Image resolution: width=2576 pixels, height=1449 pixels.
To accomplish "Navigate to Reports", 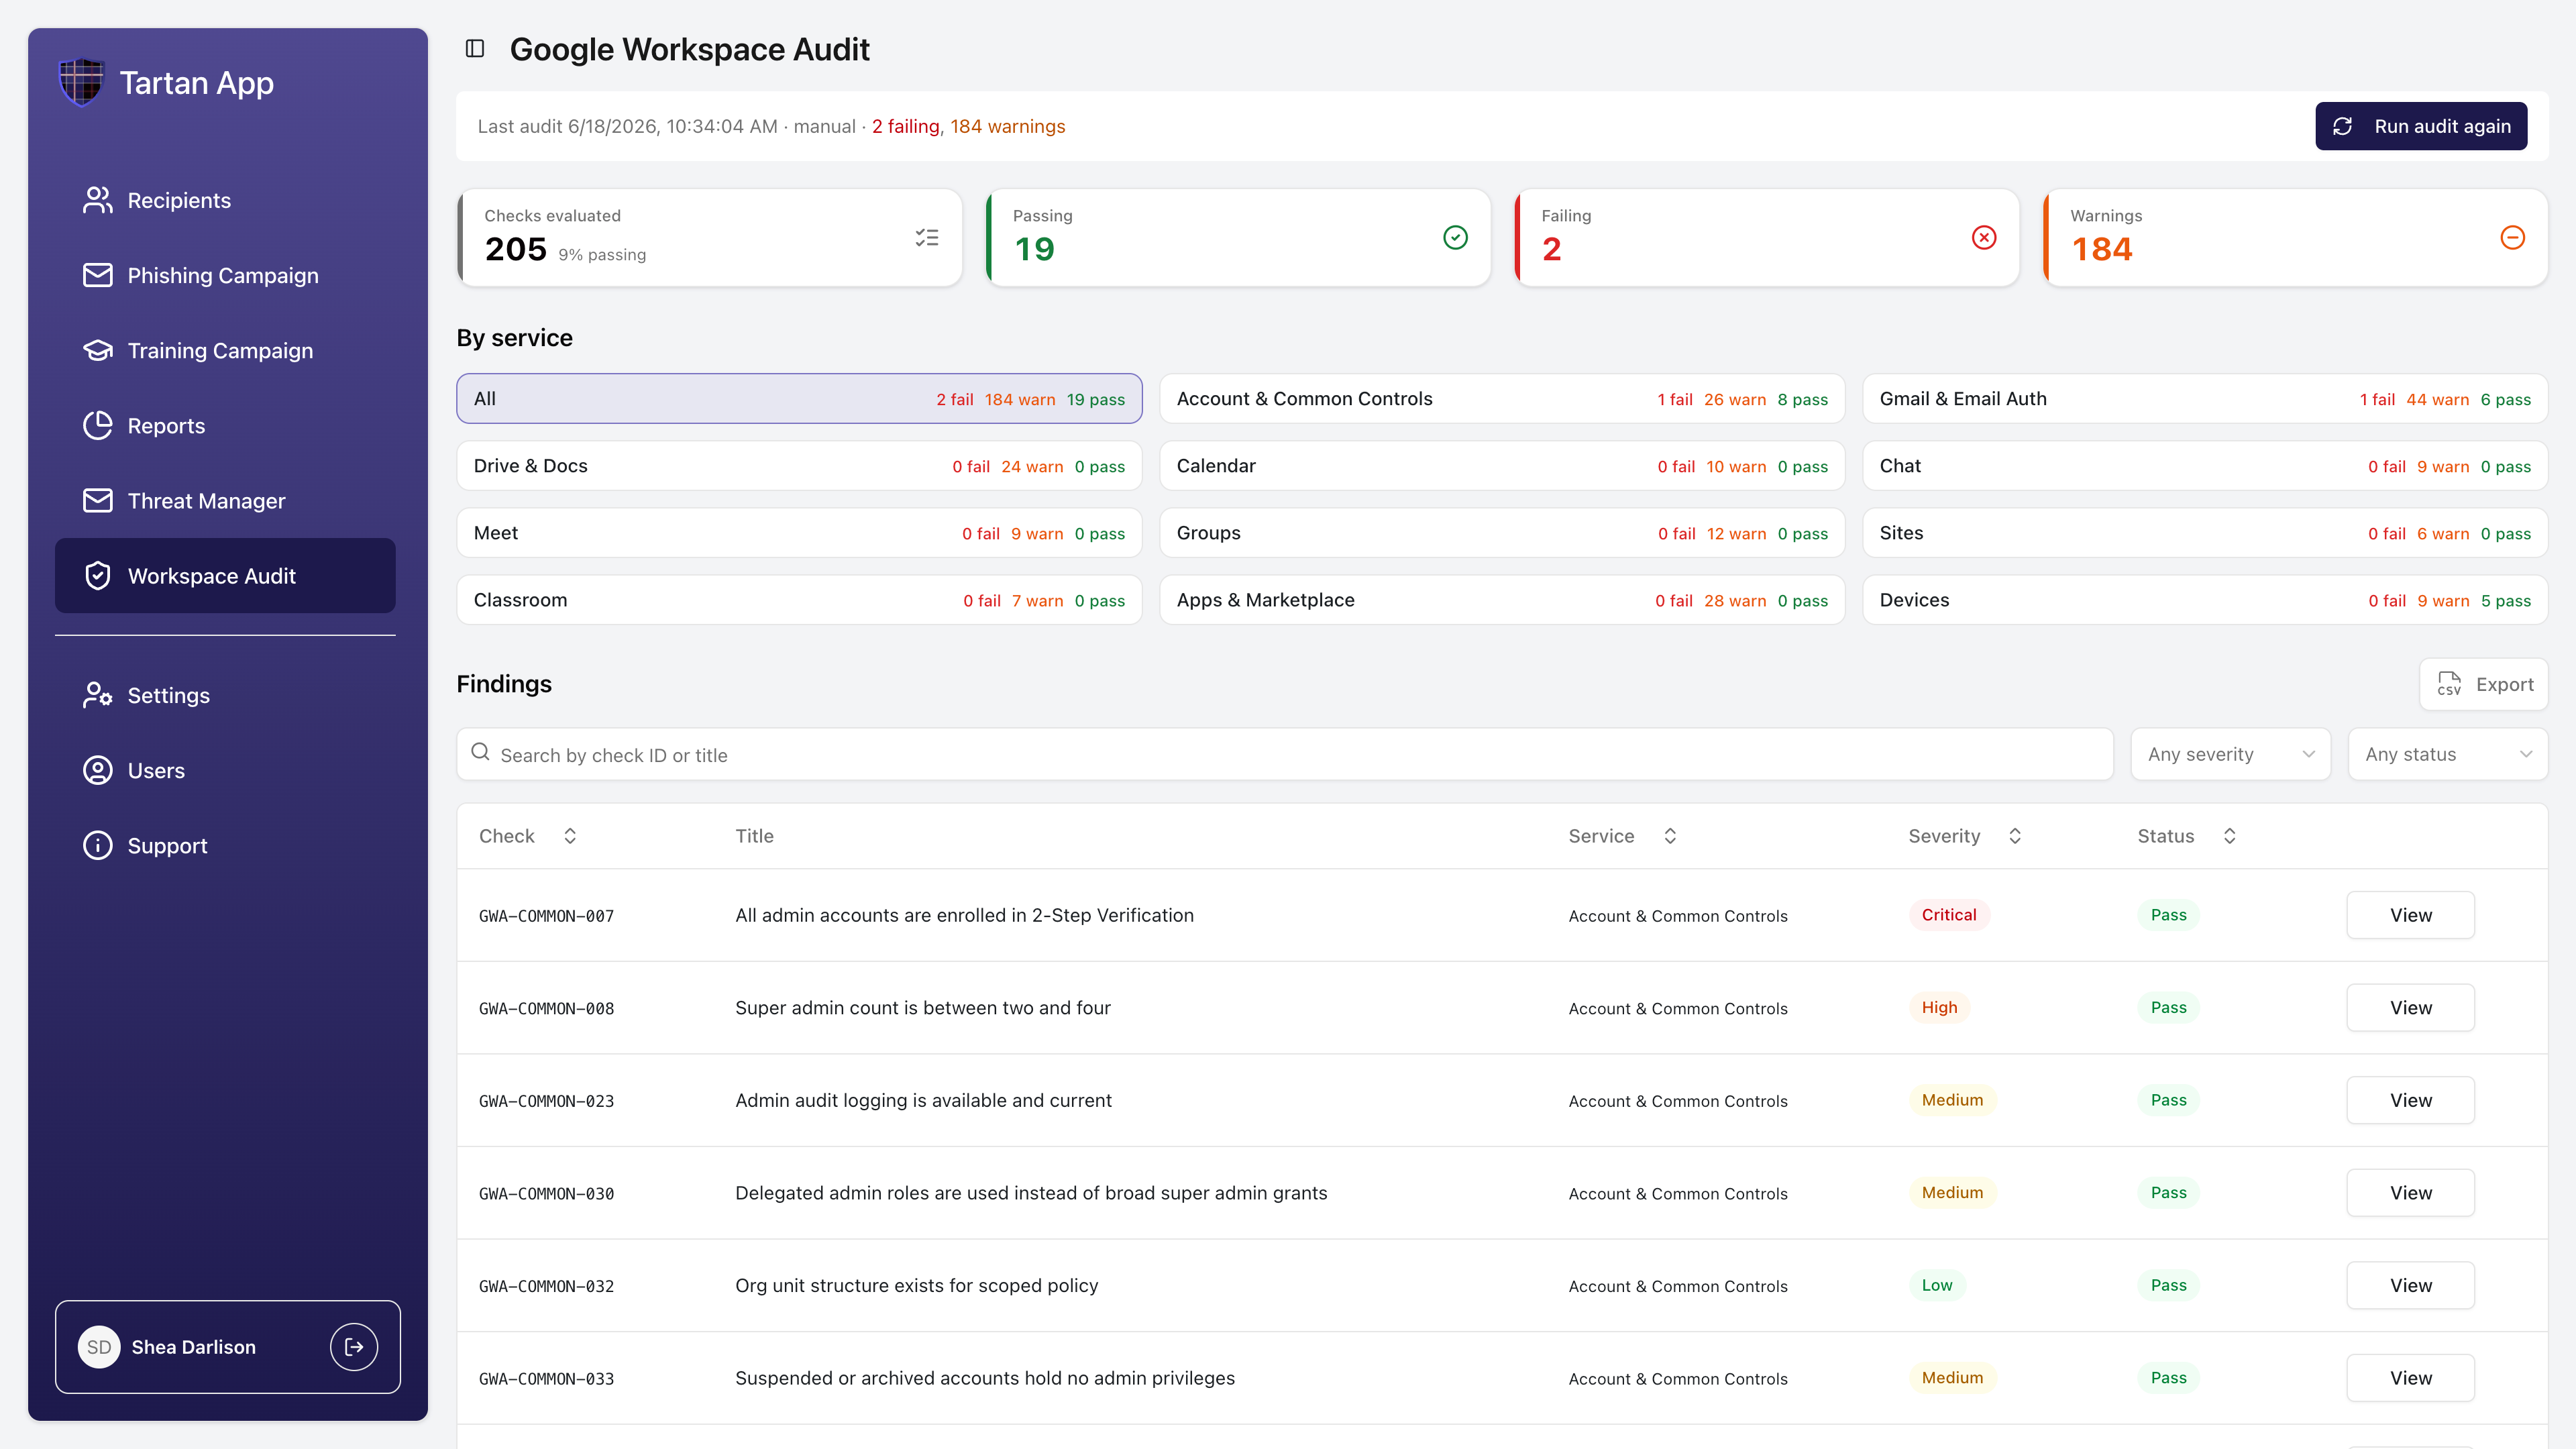I will tap(225, 425).
